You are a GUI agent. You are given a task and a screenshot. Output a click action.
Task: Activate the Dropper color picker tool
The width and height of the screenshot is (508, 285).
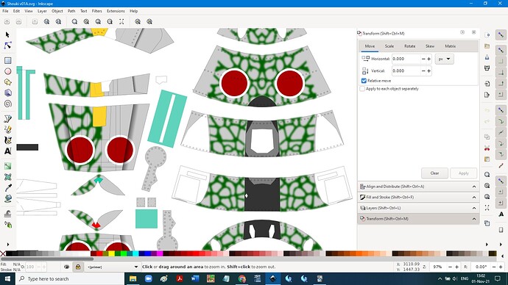(x=8, y=188)
